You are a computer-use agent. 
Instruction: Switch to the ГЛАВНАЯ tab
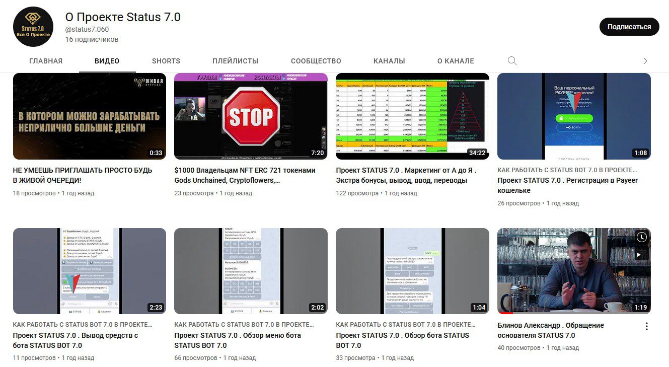(46, 61)
